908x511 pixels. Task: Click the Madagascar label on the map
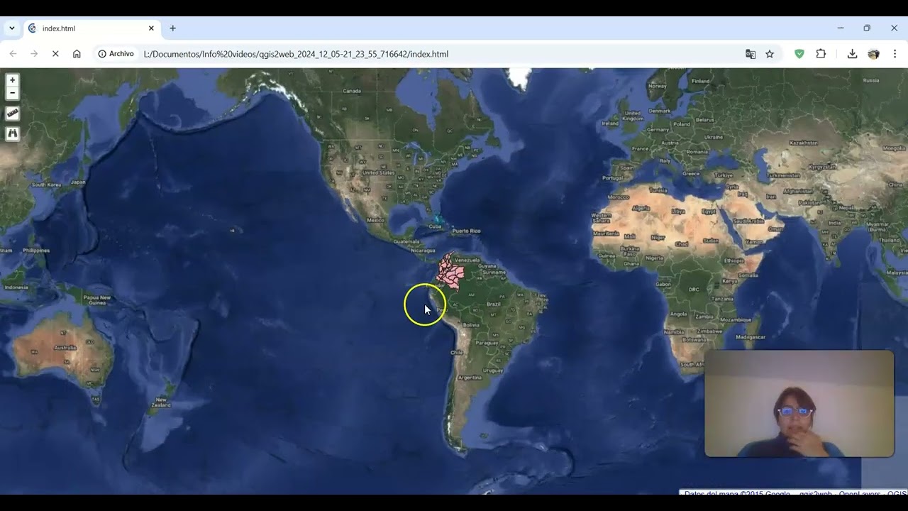point(751,337)
